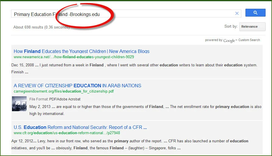Click the 'Sort by:' label
Image resolution: width=272 pixels, height=156 pixels.
click(231, 26)
